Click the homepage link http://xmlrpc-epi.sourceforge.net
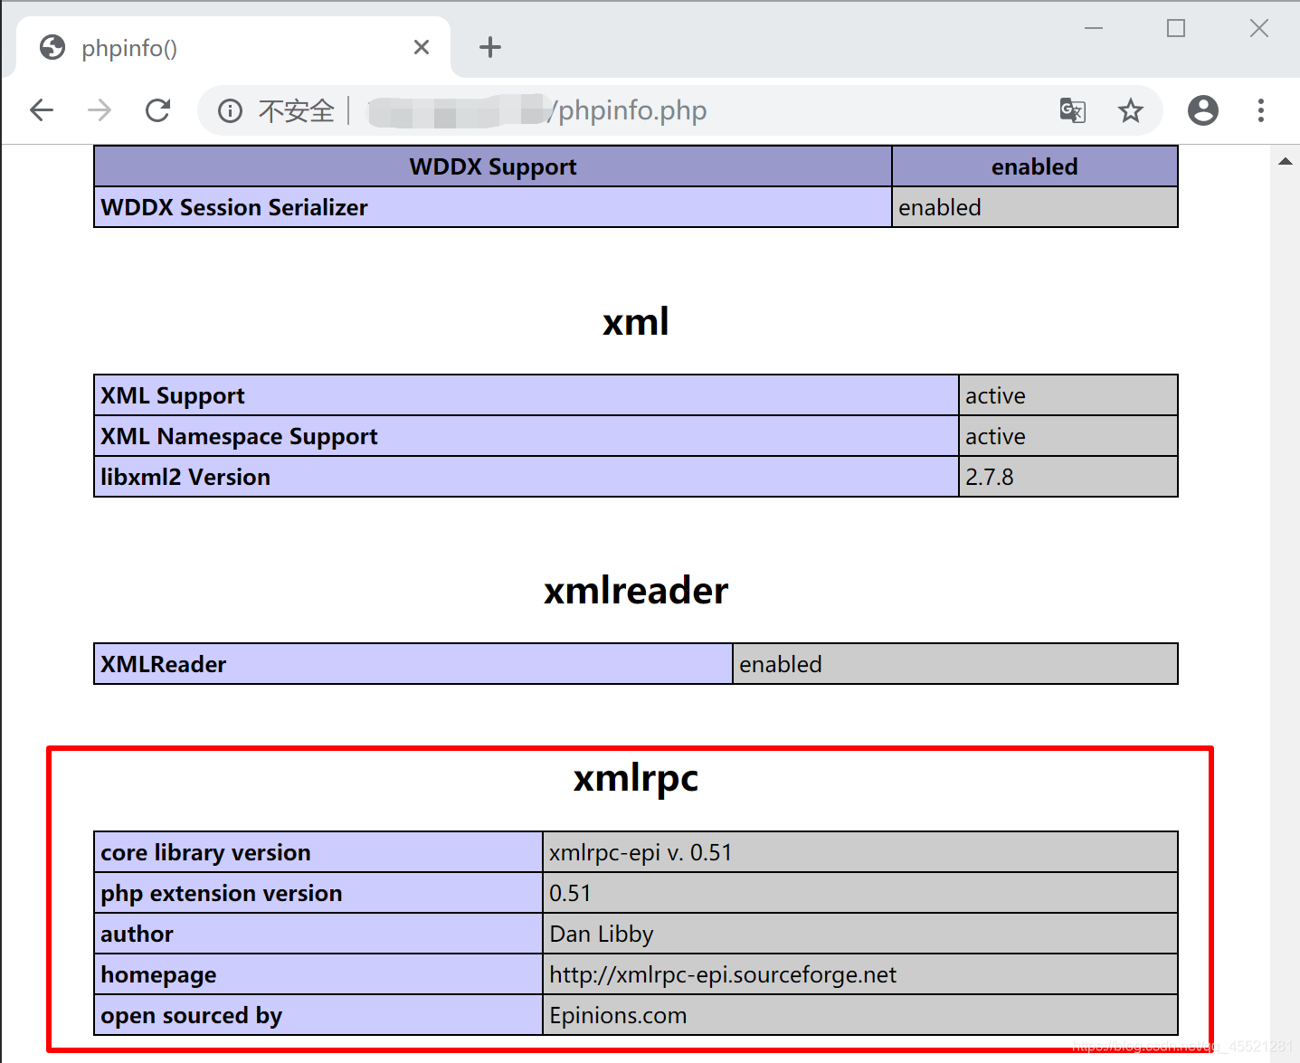Viewport: 1300px width, 1063px height. tap(721, 974)
